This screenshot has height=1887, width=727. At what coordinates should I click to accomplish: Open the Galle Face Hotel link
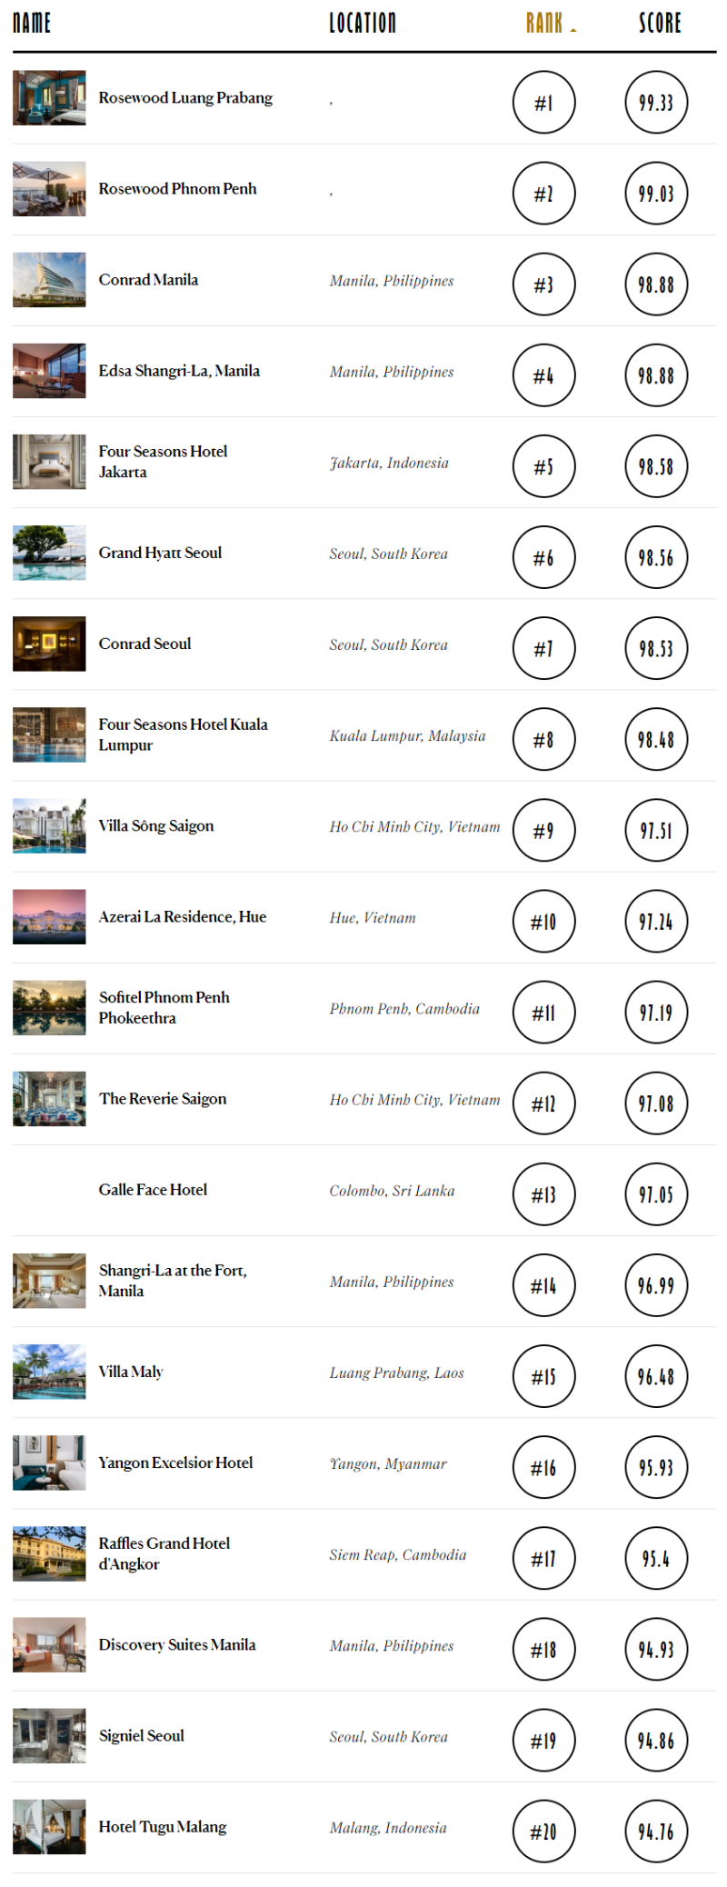click(153, 1190)
